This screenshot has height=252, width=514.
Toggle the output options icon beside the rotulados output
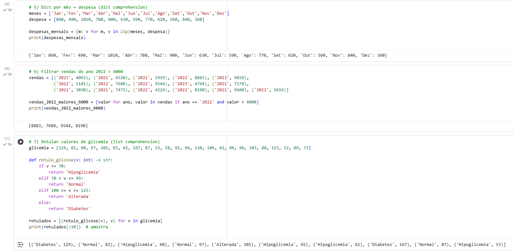point(20,245)
